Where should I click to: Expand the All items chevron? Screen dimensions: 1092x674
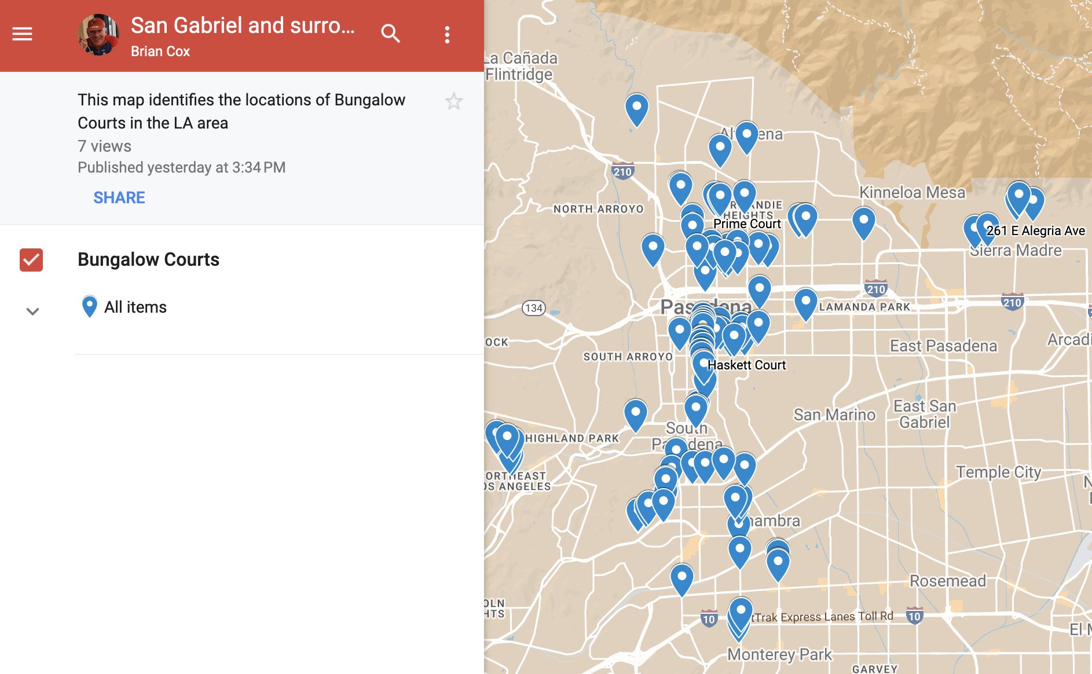pyautogui.click(x=33, y=312)
